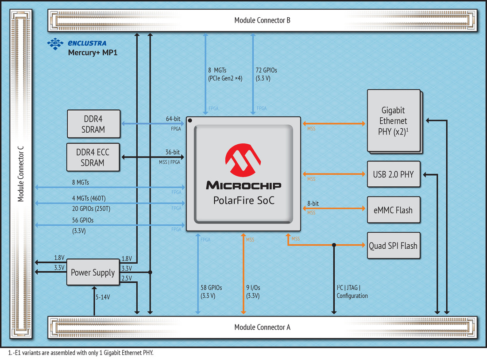Click the Gigabit Ethernet PHY block
This screenshot has height=358, width=487.
coord(394,121)
